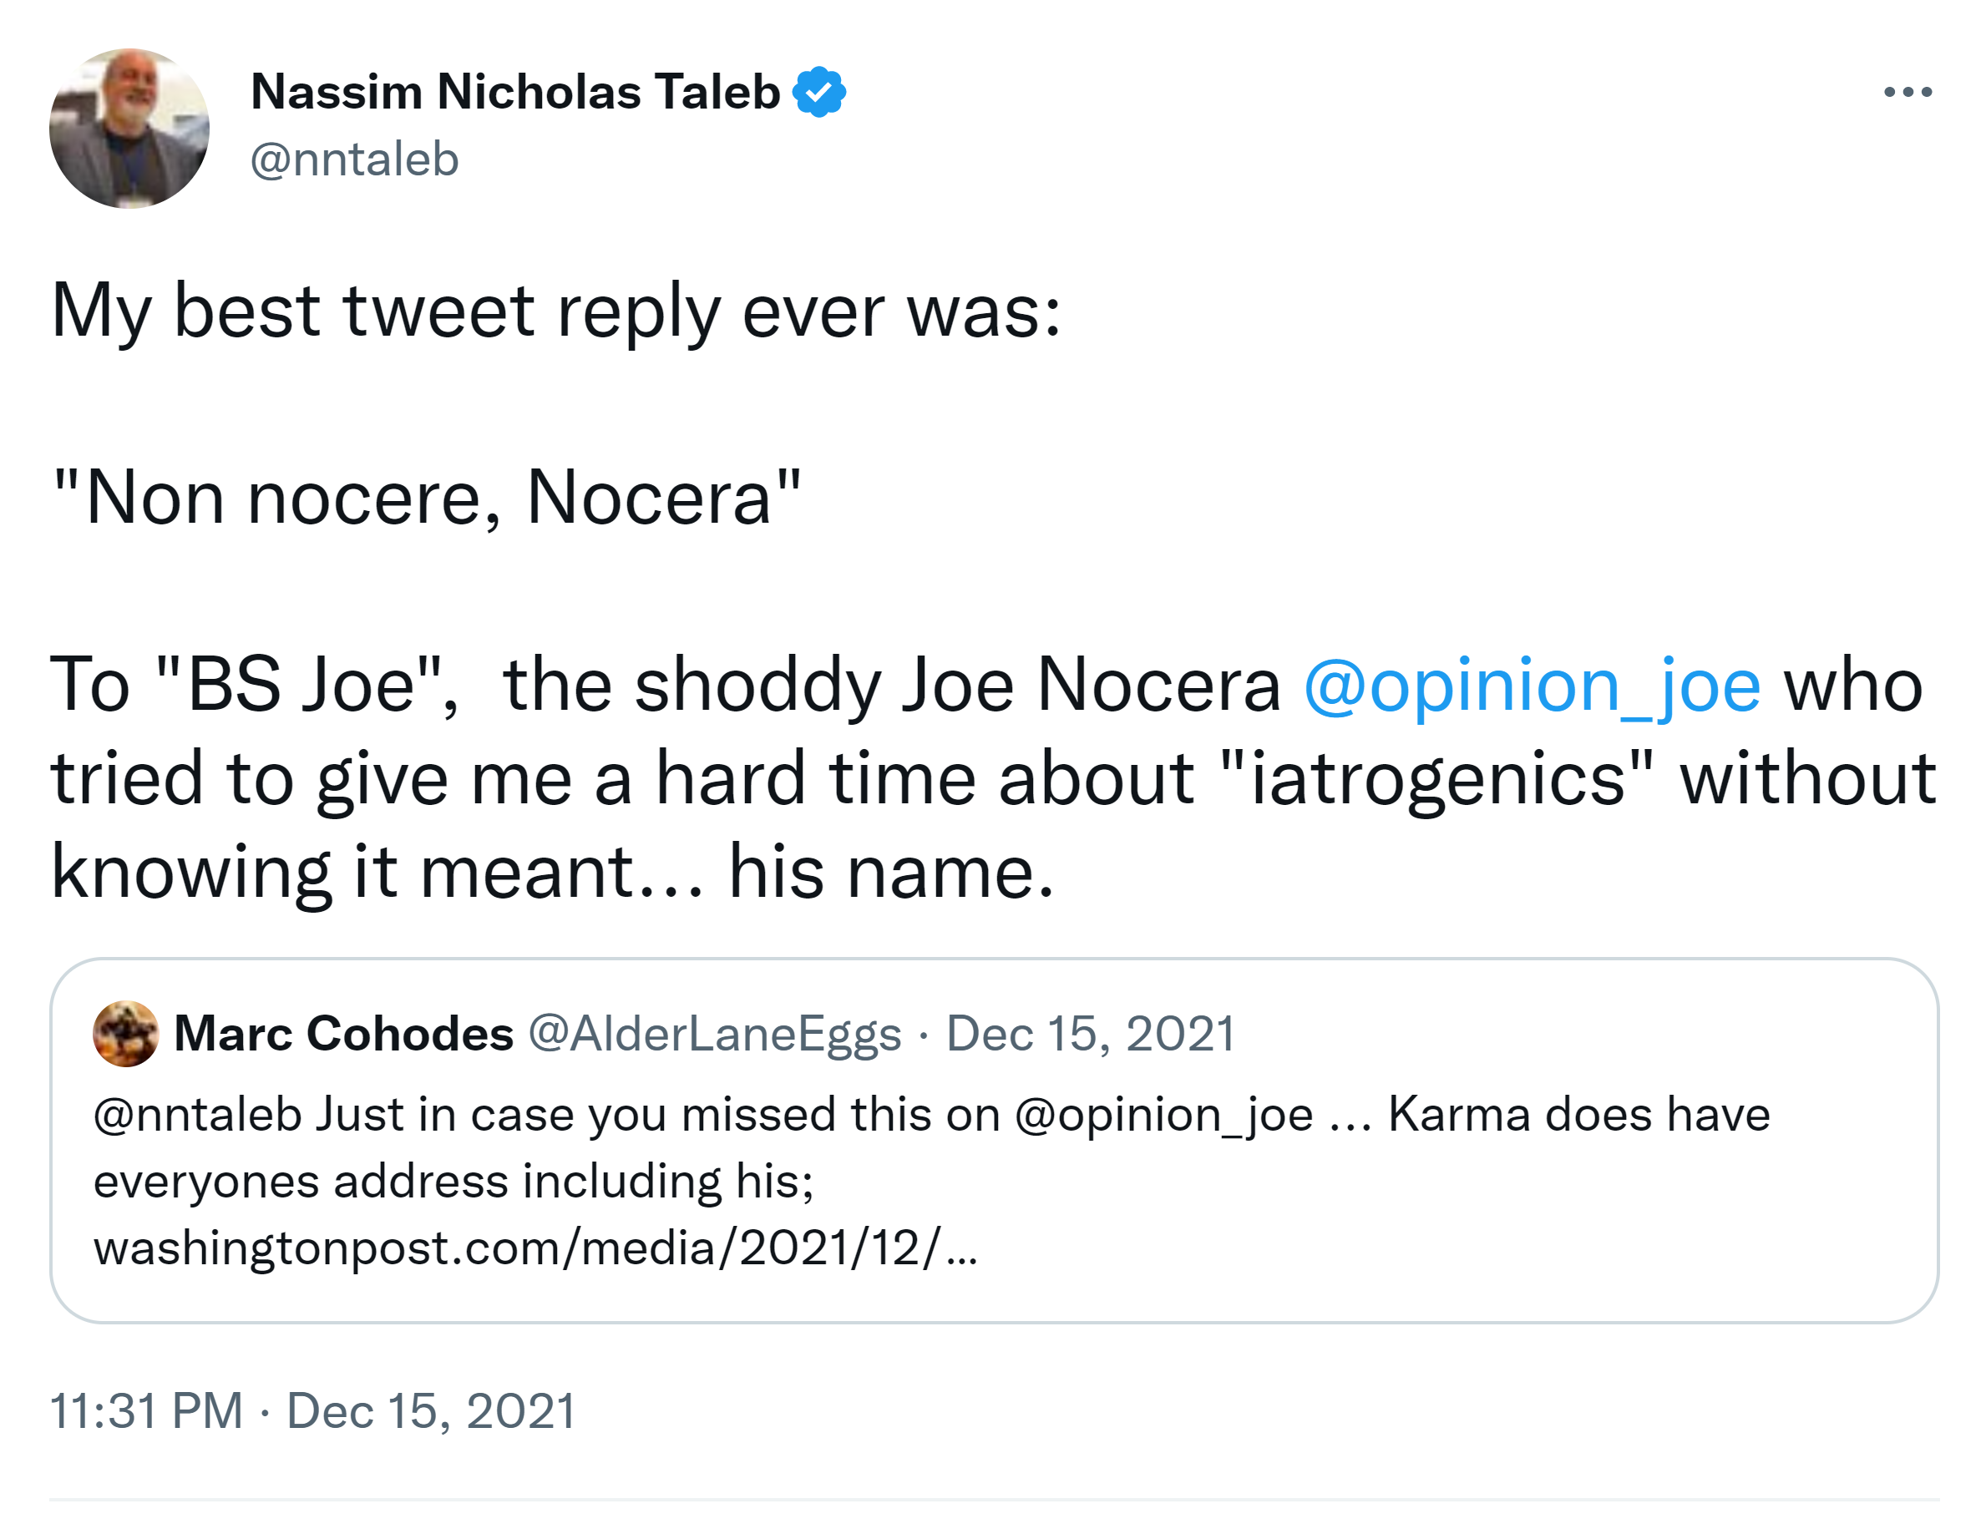The image size is (1981, 1539).
Task: Click the blue @opinion_joe mention
Action: point(1532,686)
